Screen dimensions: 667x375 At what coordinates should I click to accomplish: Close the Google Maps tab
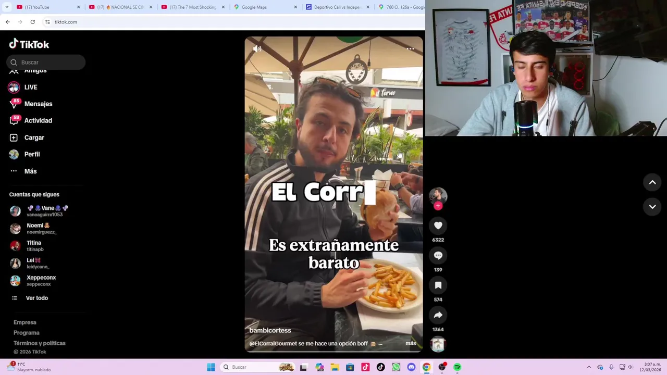click(295, 7)
